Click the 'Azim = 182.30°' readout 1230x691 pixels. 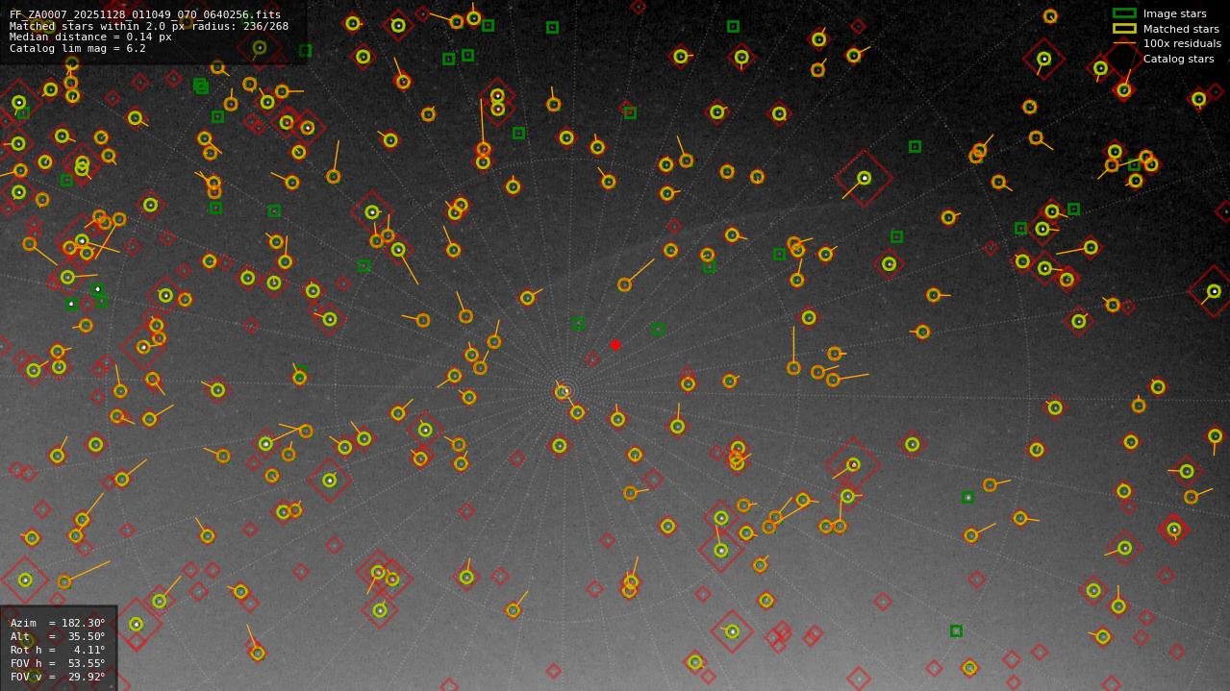click(58, 623)
